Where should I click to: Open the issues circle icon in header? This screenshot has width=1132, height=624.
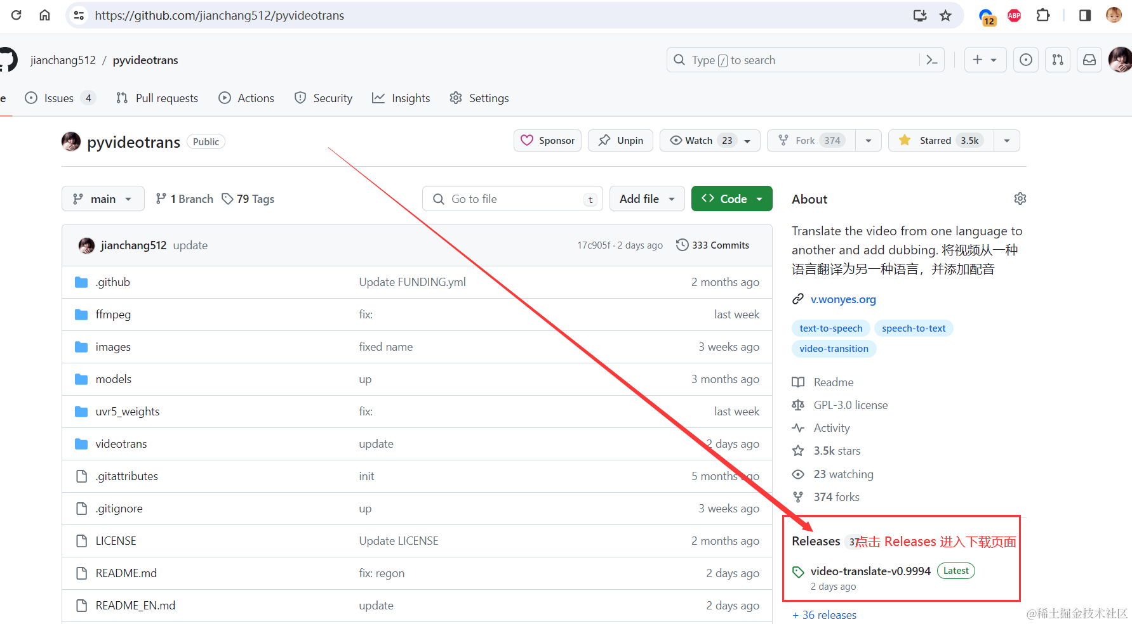pyautogui.click(x=1026, y=60)
